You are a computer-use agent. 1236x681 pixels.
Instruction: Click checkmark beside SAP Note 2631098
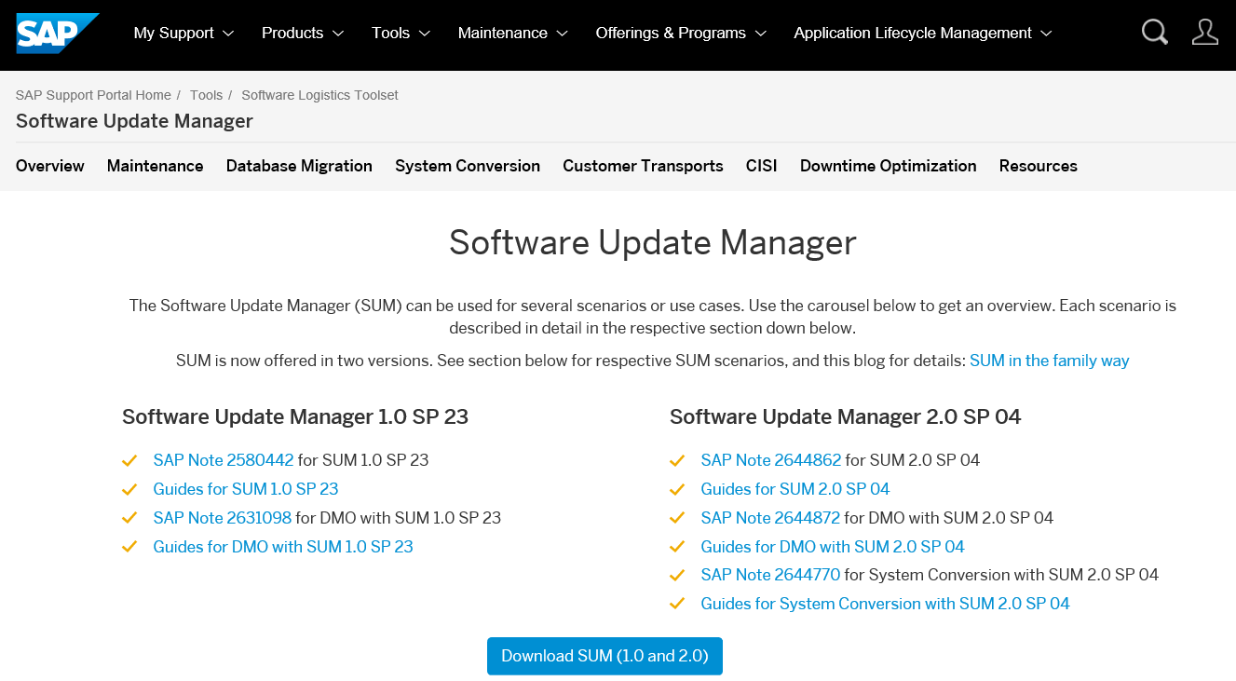pyautogui.click(x=129, y=518)
